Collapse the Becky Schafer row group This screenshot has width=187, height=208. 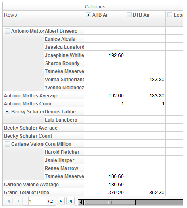[x=7, y=112]
